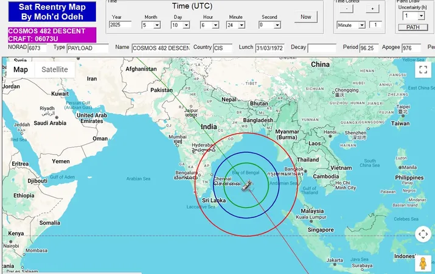Click the PATH button
The height and width of the screenshot is (274, 435).
click(413, 27)
